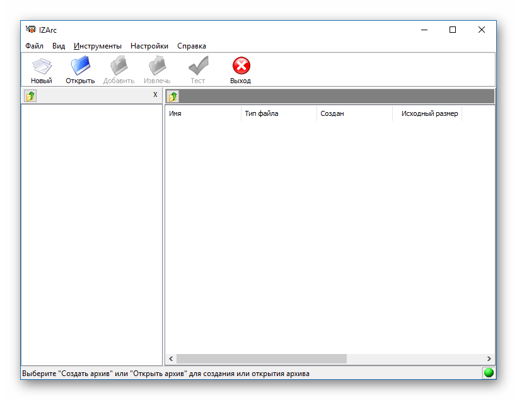Image resolution: width=517 pixels, height=400 pixels.
Task: Click the status bar hint text
Action: click(x=166, y=374)
